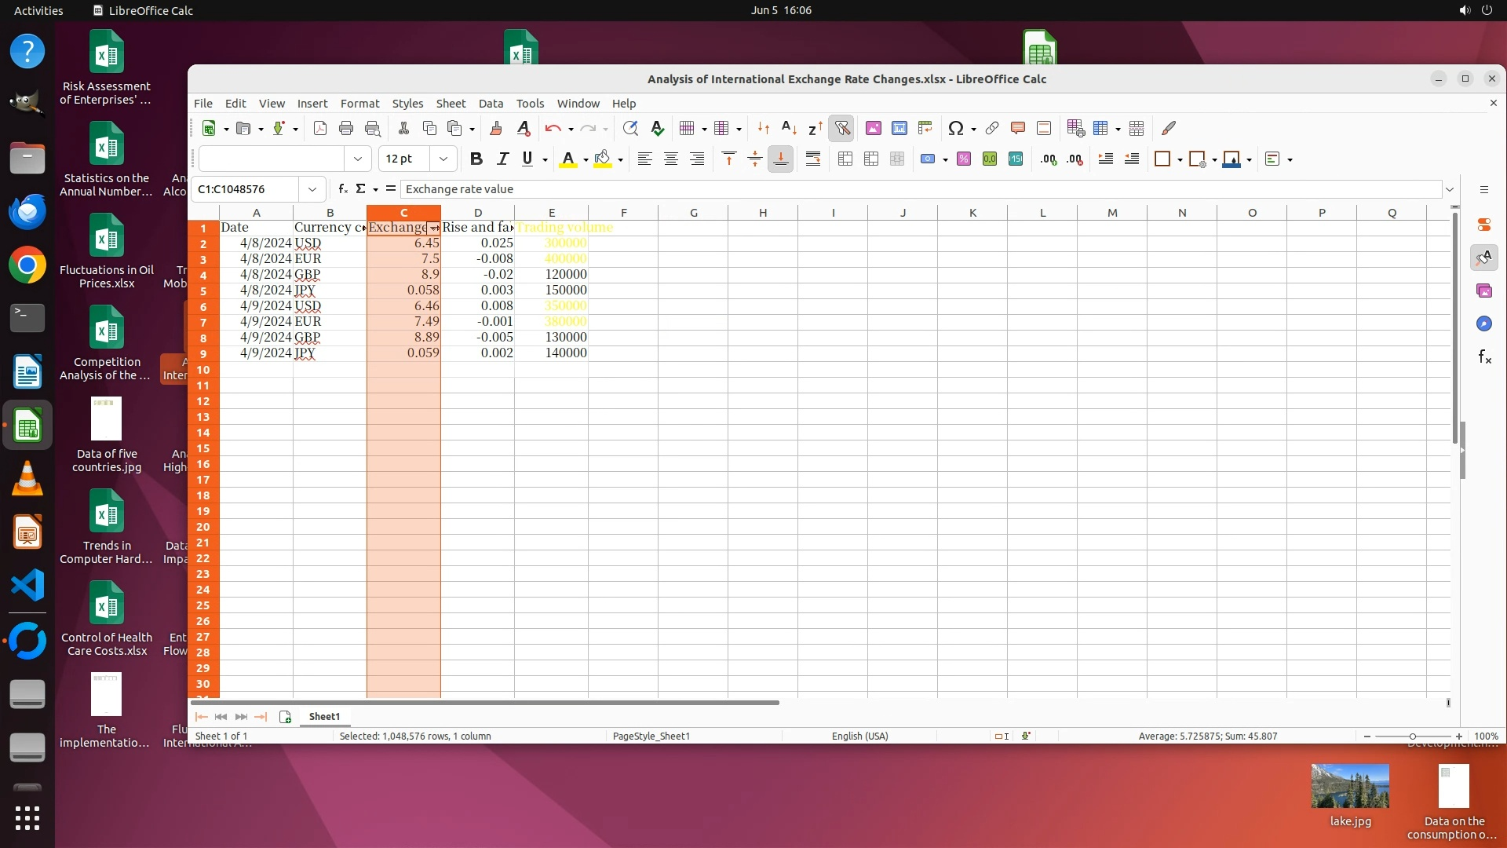Click Export as PDF icon
Image resolution: width=1507 pixels, height=848 pixels.
320,128
